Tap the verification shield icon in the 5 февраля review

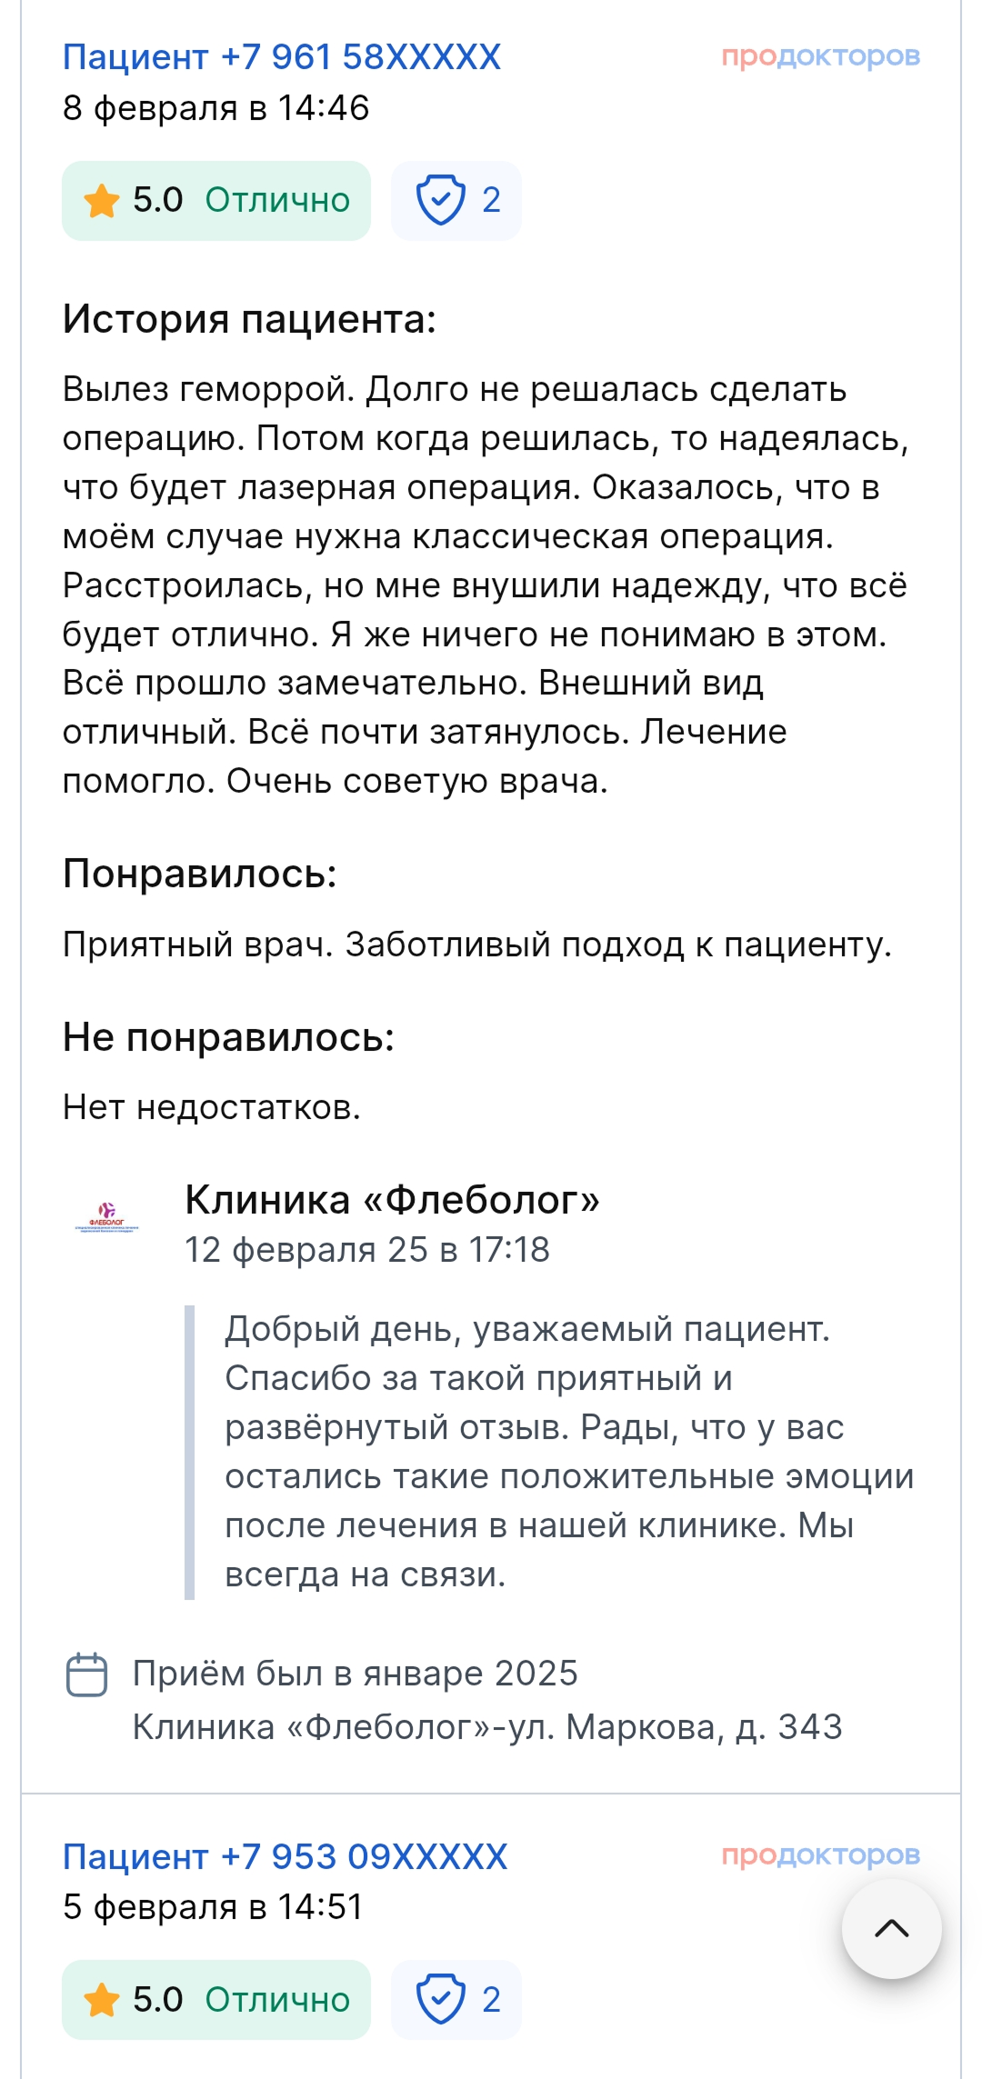tap(441, 1999)
